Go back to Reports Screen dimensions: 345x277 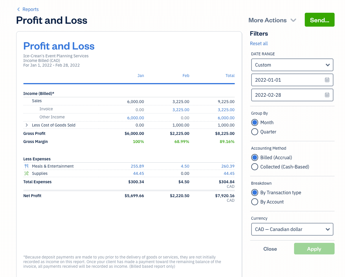pos(30,10)
